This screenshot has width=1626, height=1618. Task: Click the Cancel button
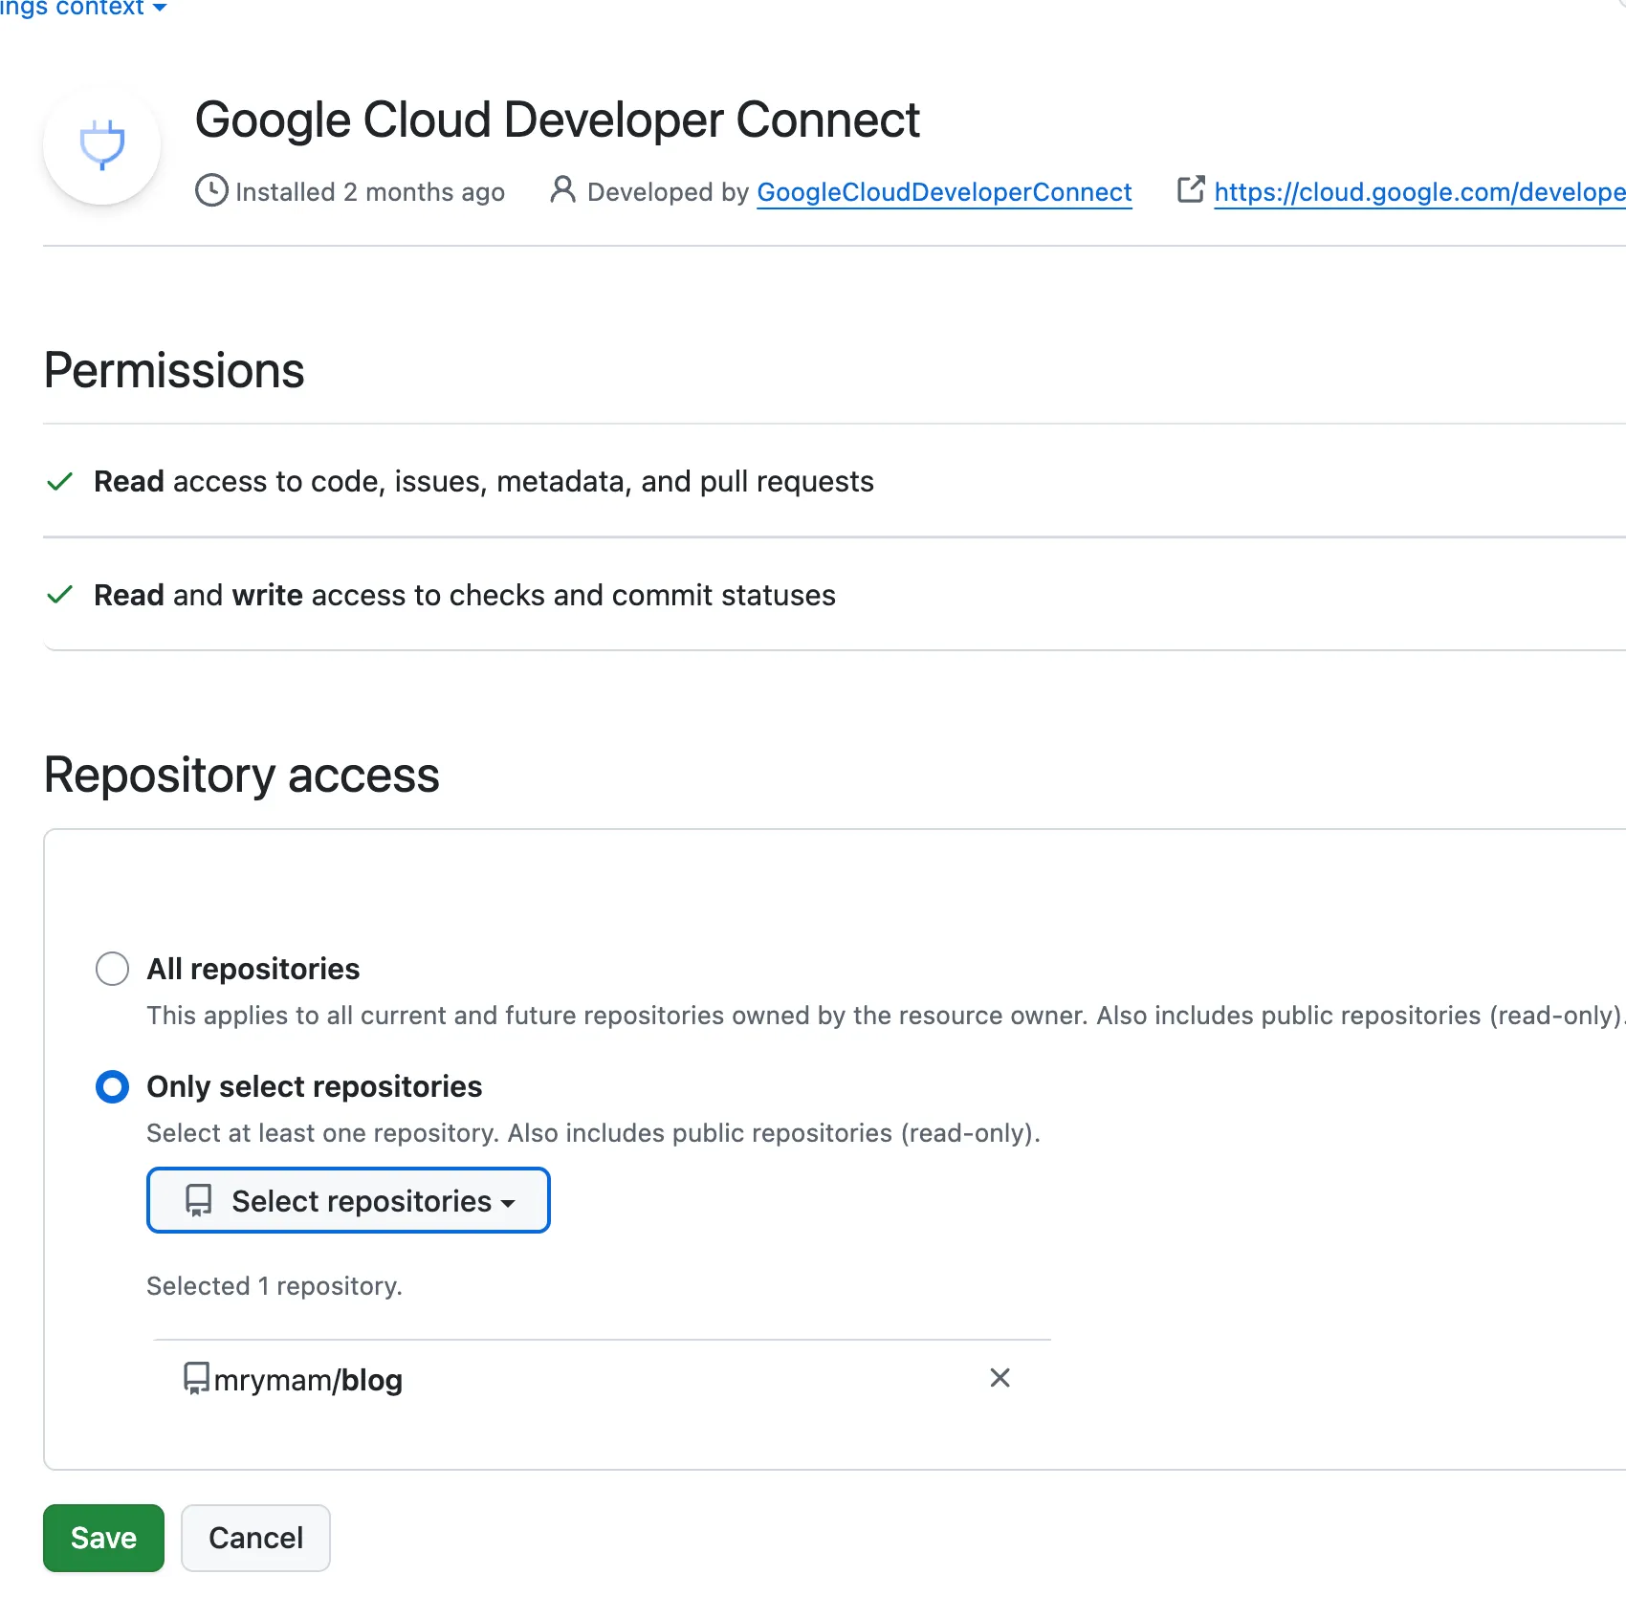pos(254,1538)
